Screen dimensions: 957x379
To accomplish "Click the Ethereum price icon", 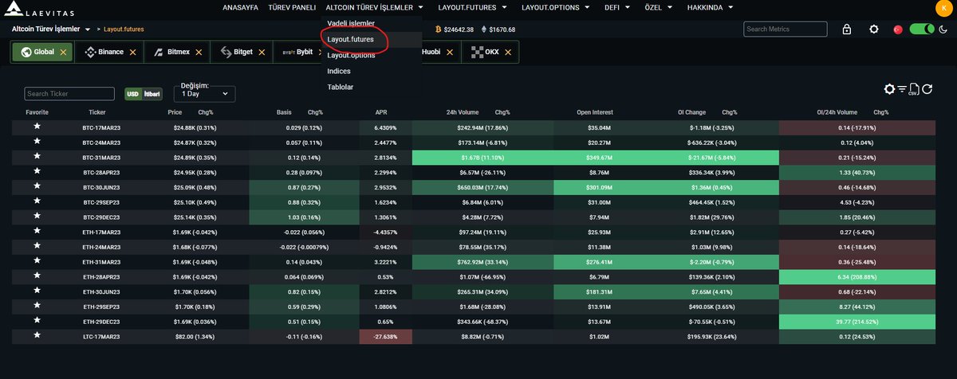I will [482, 29].
